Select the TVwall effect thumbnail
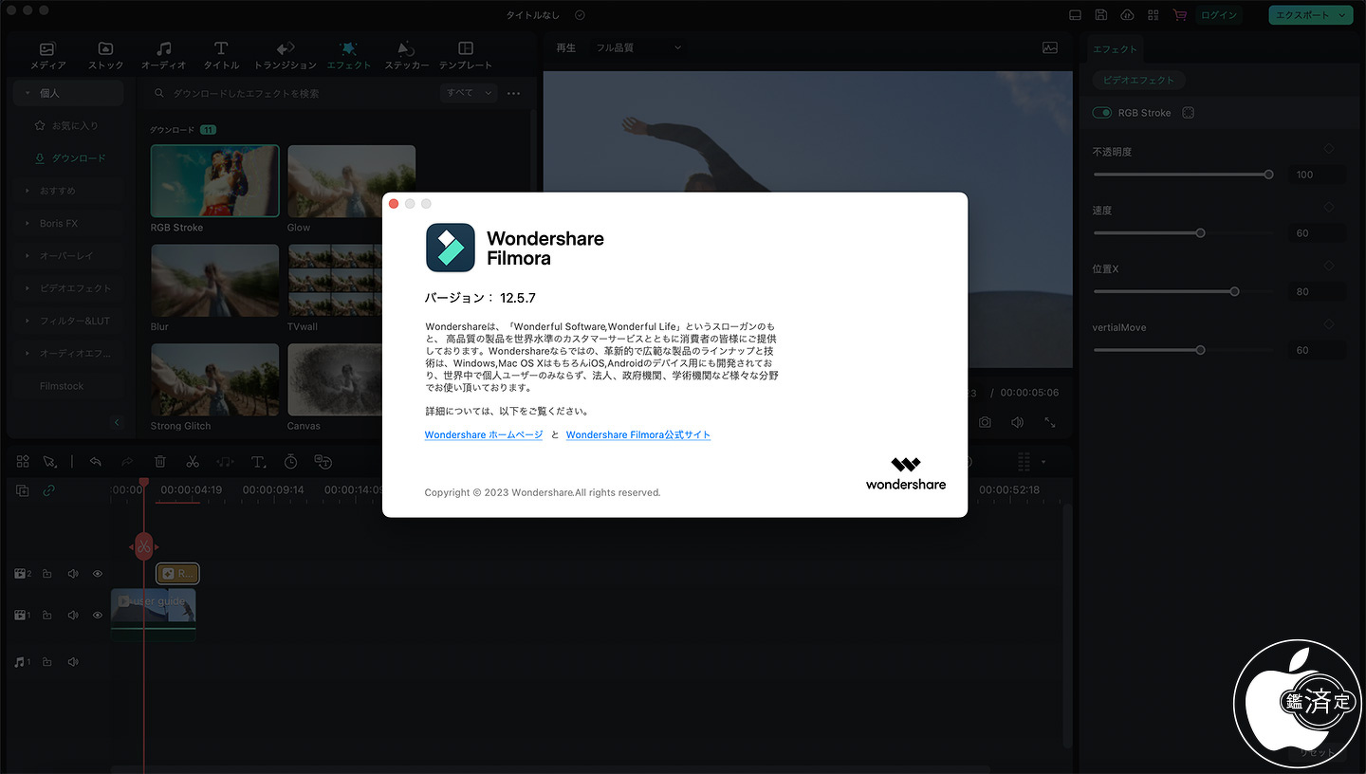Screen dimensions: 1366x774 [x=336, y=280]
